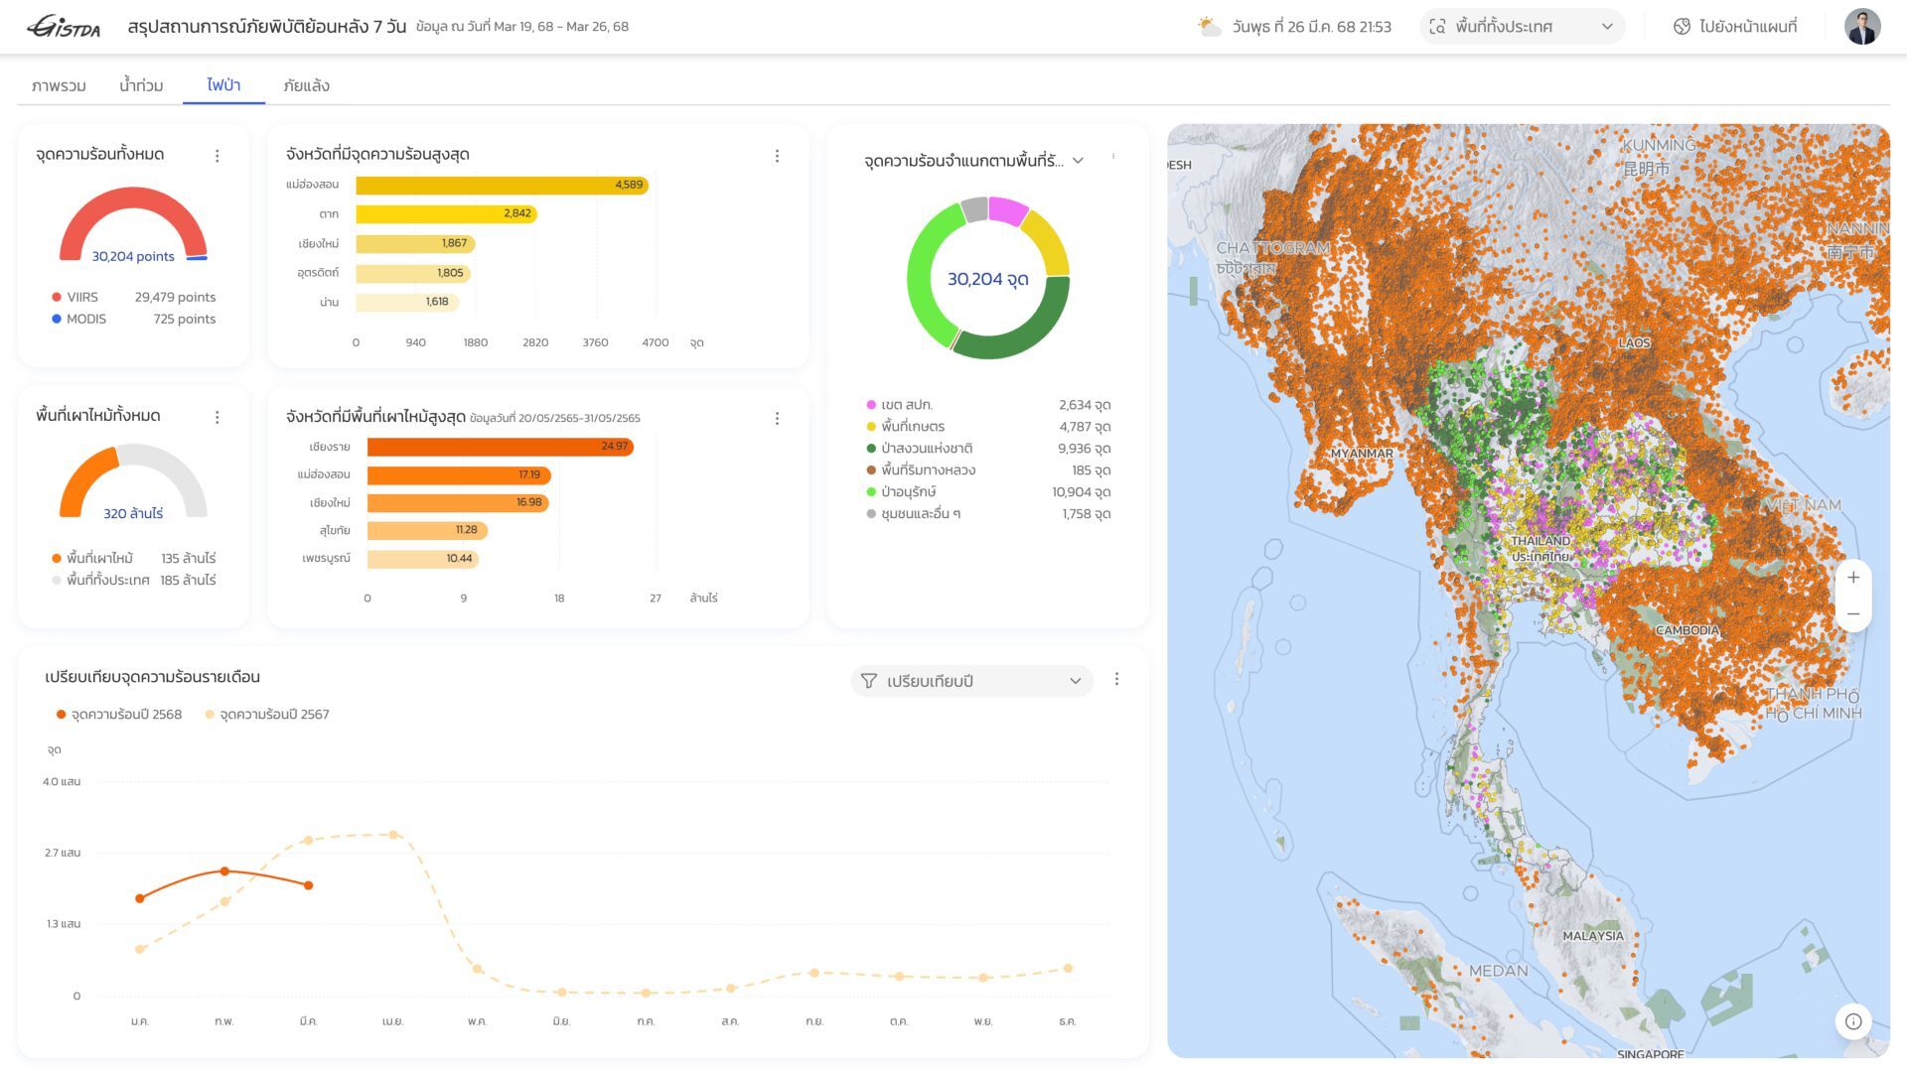Click the map info icon
The height and width of the screenshot is (1072, 1907).
click(x=1852, y=1021)
